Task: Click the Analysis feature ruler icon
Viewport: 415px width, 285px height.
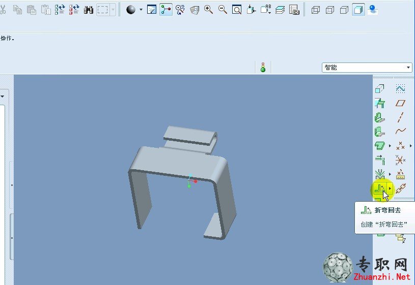Action: click(400, 174)
